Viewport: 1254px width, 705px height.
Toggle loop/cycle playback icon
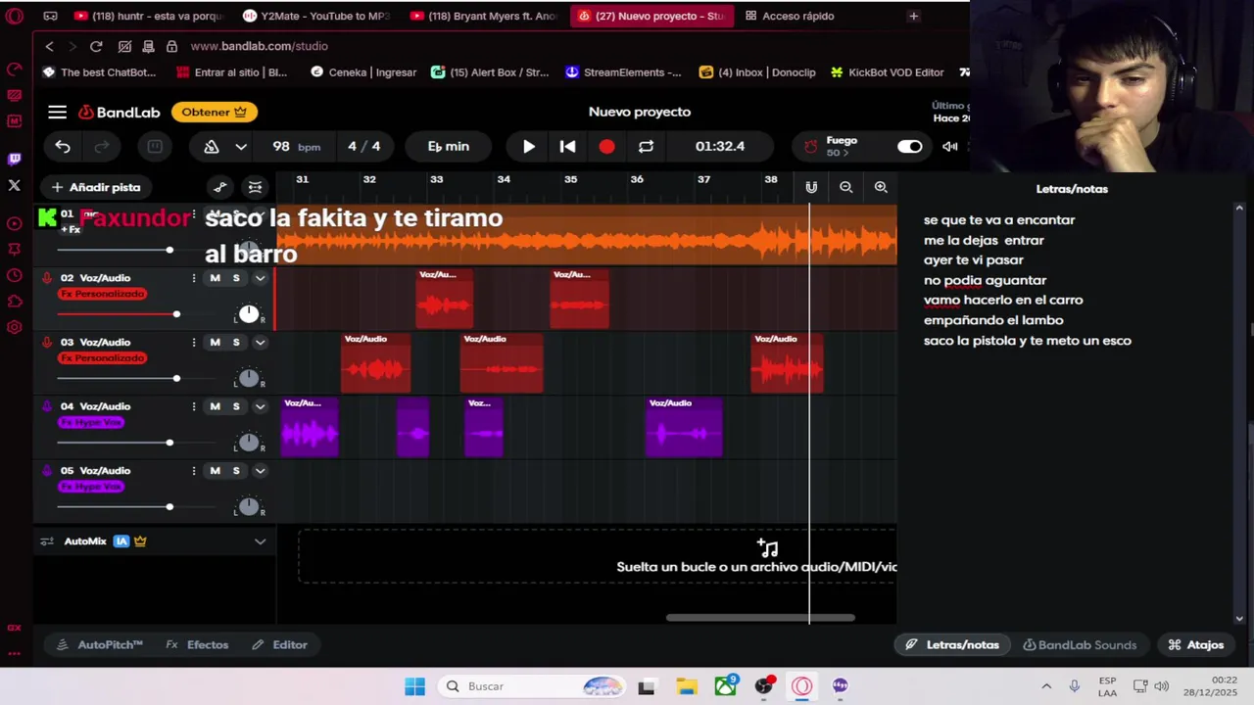[646, 147]
